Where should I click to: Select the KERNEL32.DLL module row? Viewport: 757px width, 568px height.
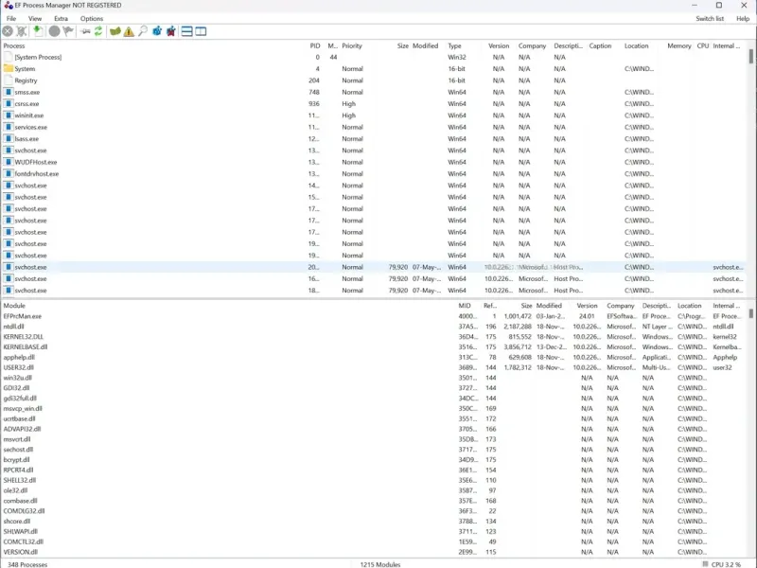374,337
